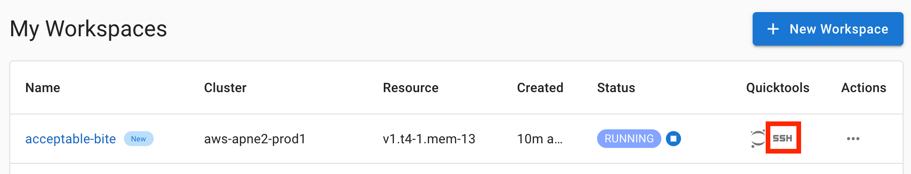Viewport: 911px width, 174px height.
Task: Stop the running workspace
Action: pyautogui.click(x=673, y=139)
